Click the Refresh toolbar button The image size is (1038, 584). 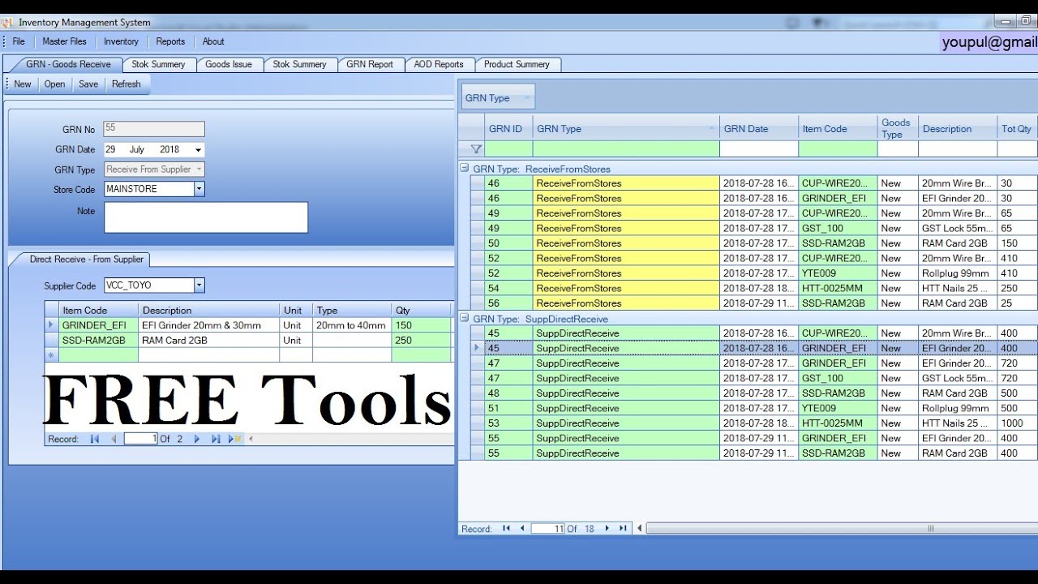point(127,84)
